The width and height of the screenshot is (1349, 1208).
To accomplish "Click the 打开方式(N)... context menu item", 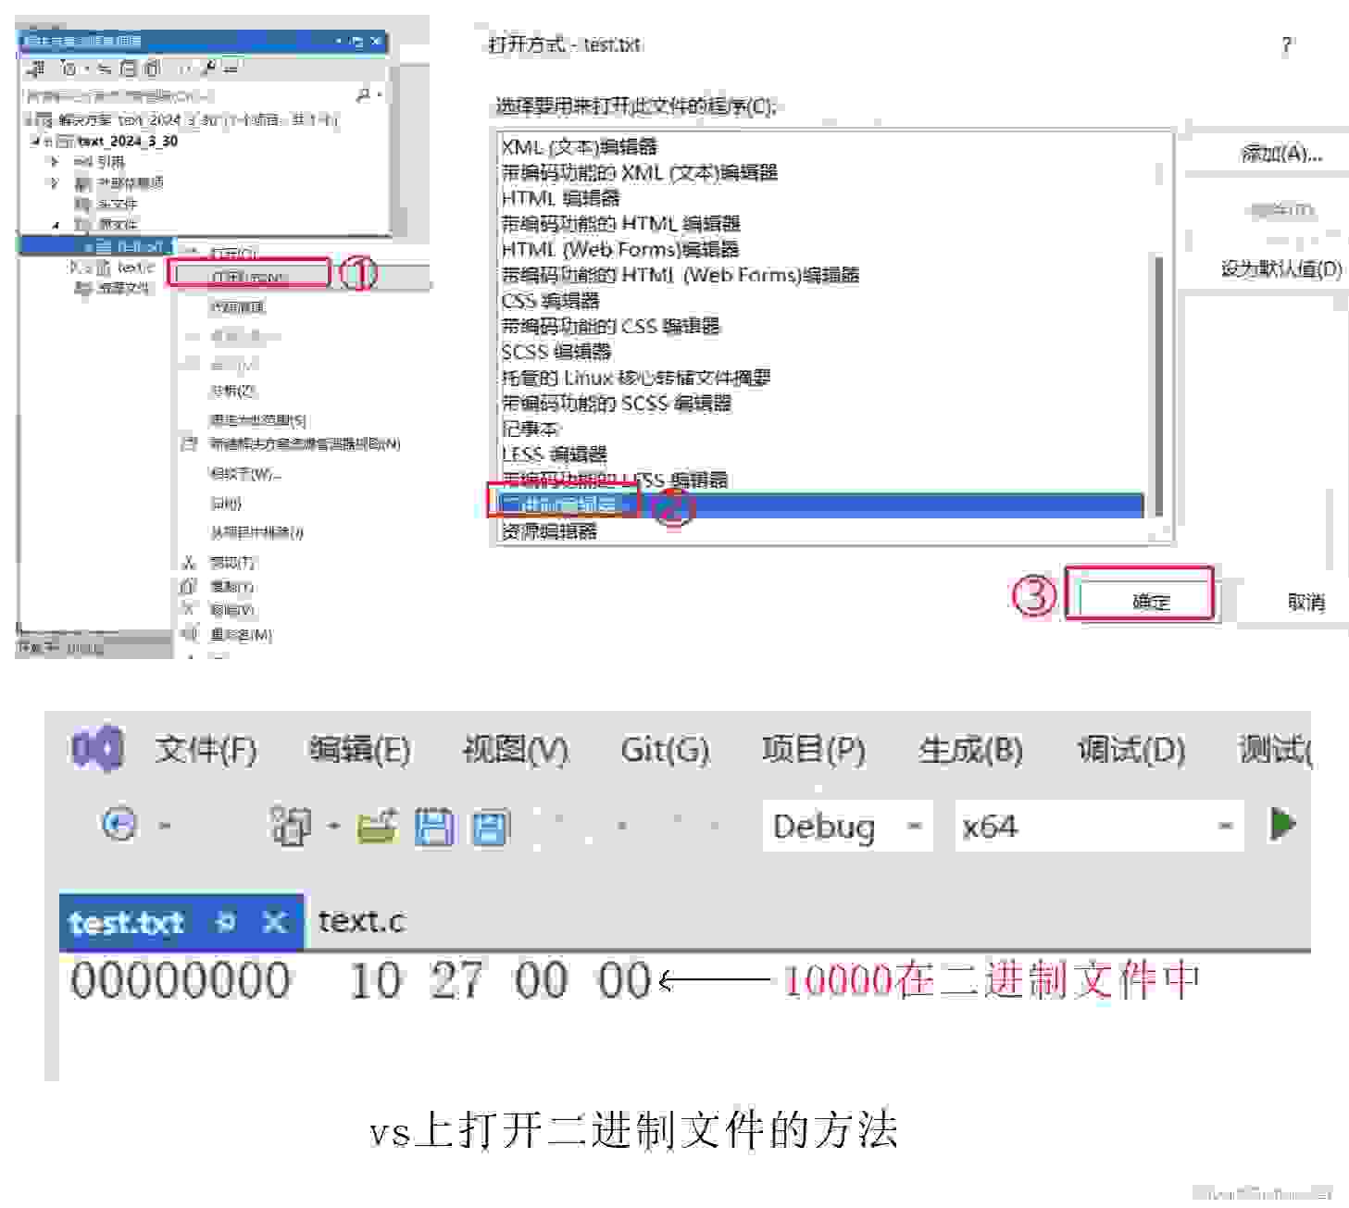I will click(x=248, y=276).
